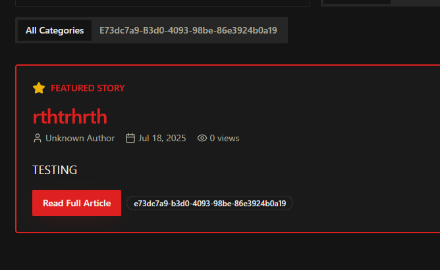The width and height of the screenshot is (440, 270).
Task: Click the Read Full Article button
Action: click(x=76, y=203)
